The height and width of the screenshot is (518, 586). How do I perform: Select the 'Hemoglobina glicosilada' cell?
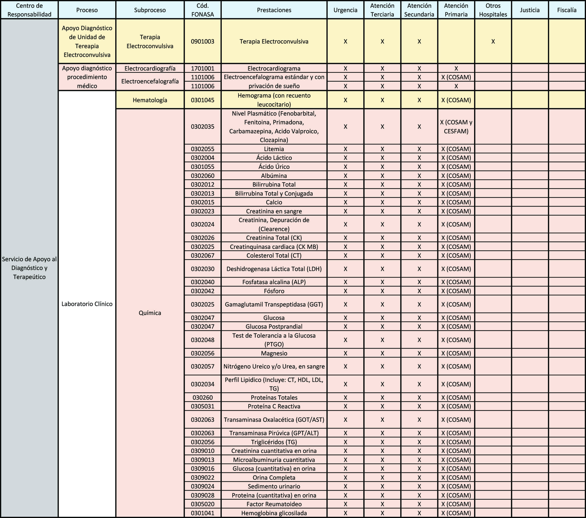274,513
